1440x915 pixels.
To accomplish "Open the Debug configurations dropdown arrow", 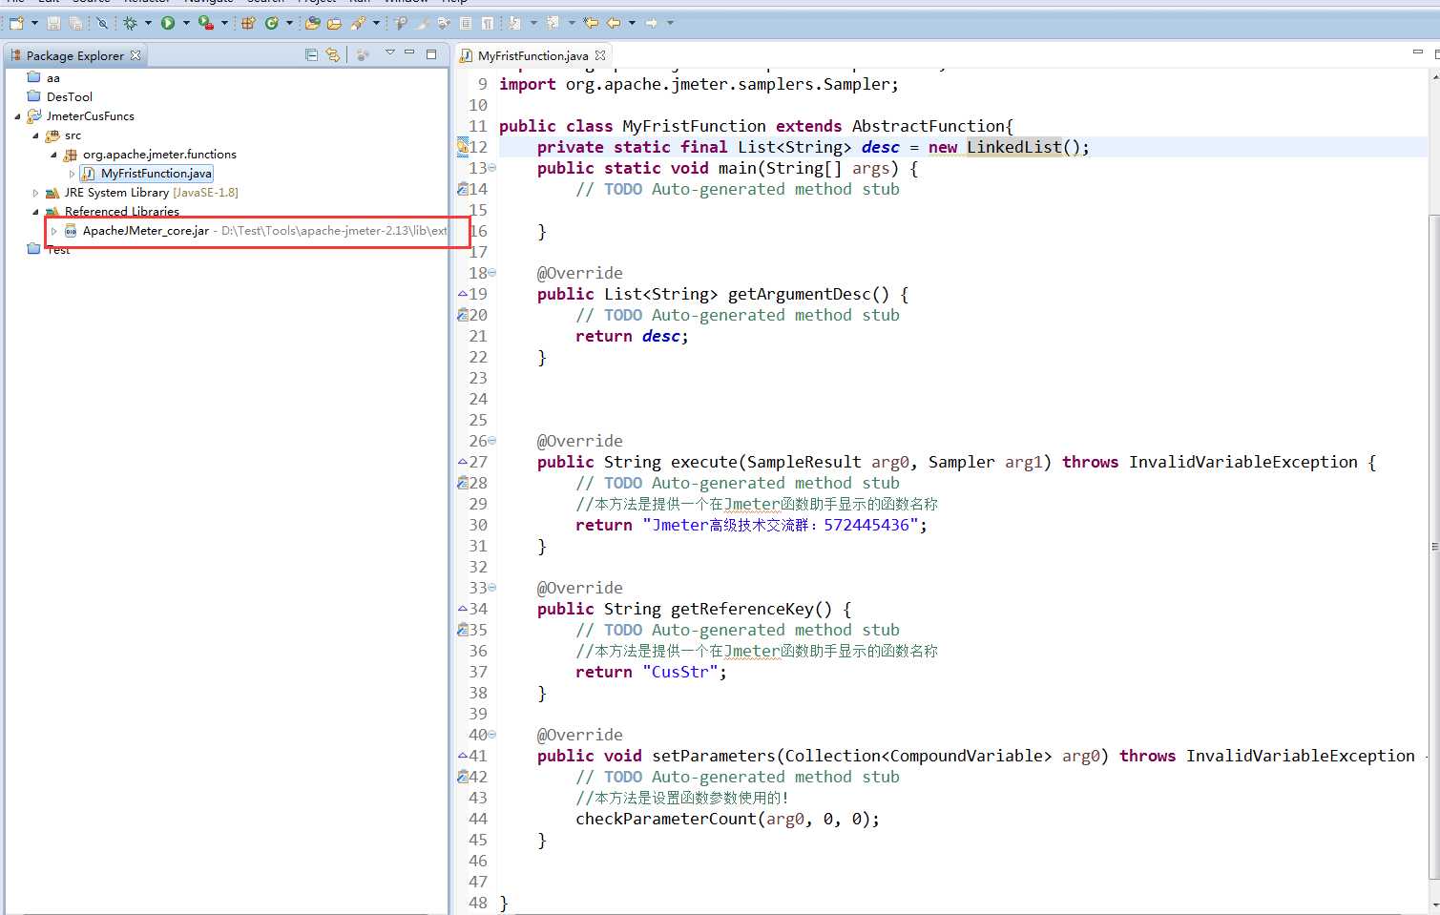I will 148,23.
